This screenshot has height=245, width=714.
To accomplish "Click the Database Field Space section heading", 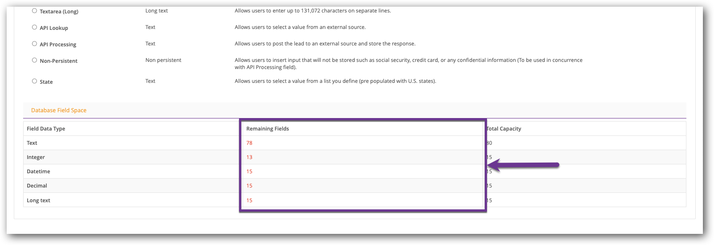I will (x=59, y=110).
